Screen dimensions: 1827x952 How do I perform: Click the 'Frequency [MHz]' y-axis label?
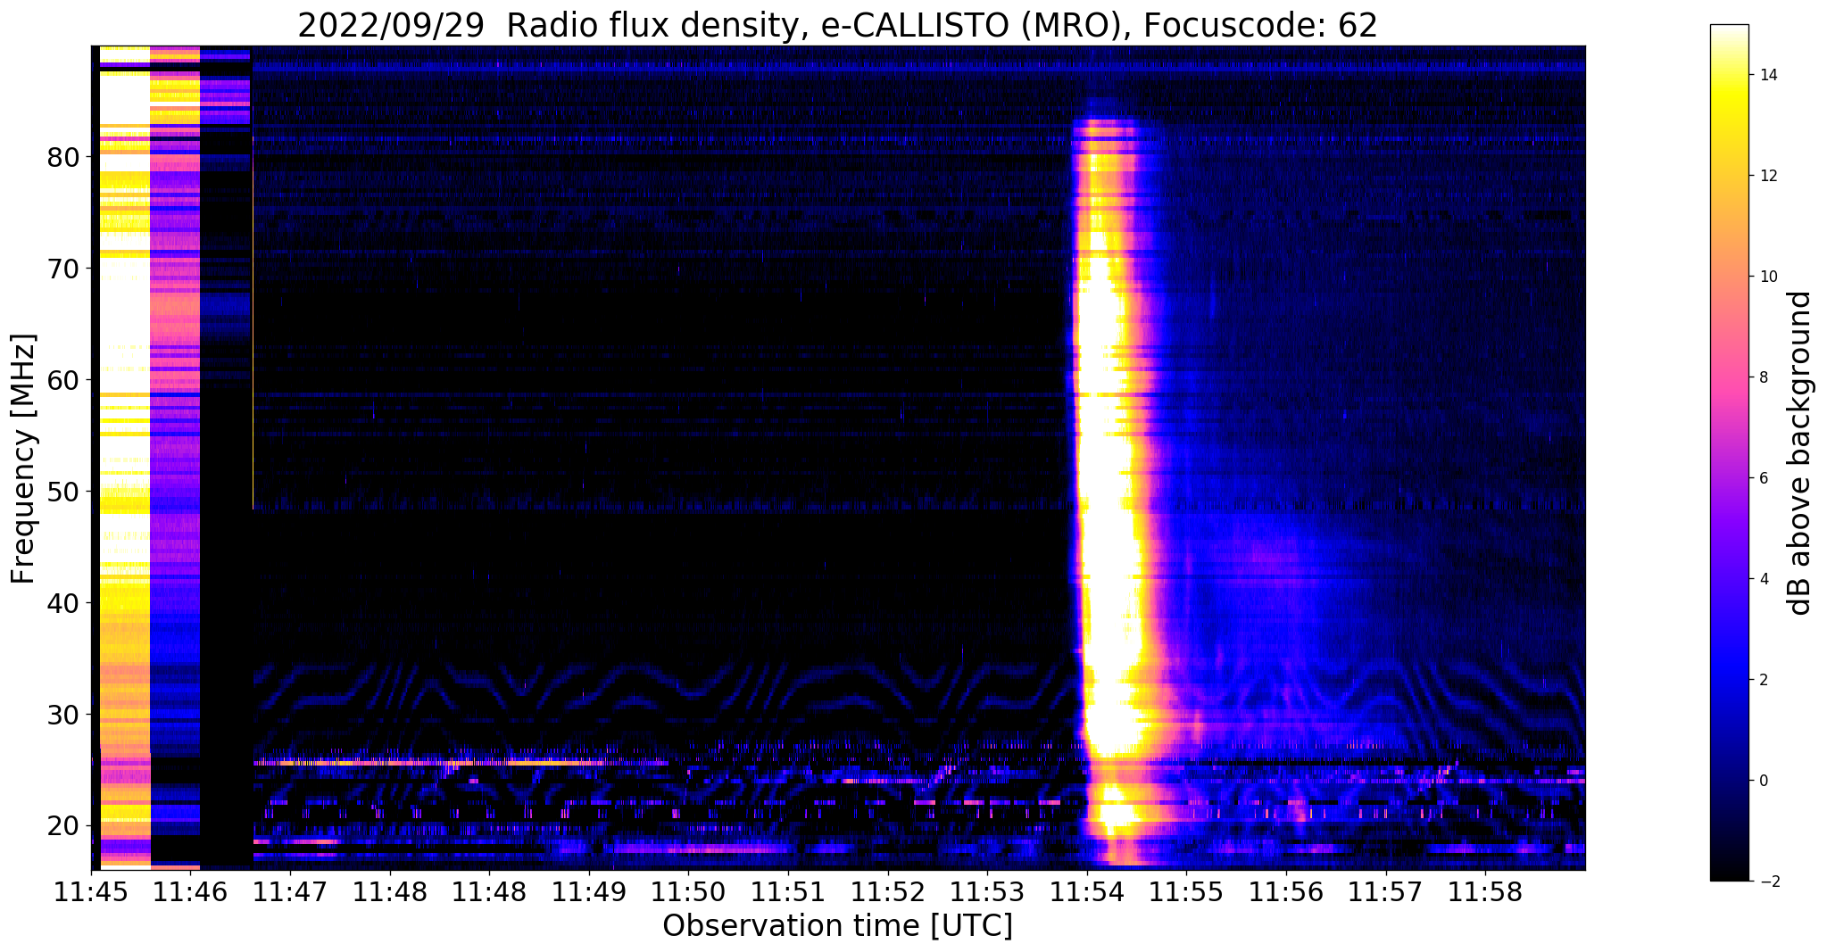click(24, 459)
